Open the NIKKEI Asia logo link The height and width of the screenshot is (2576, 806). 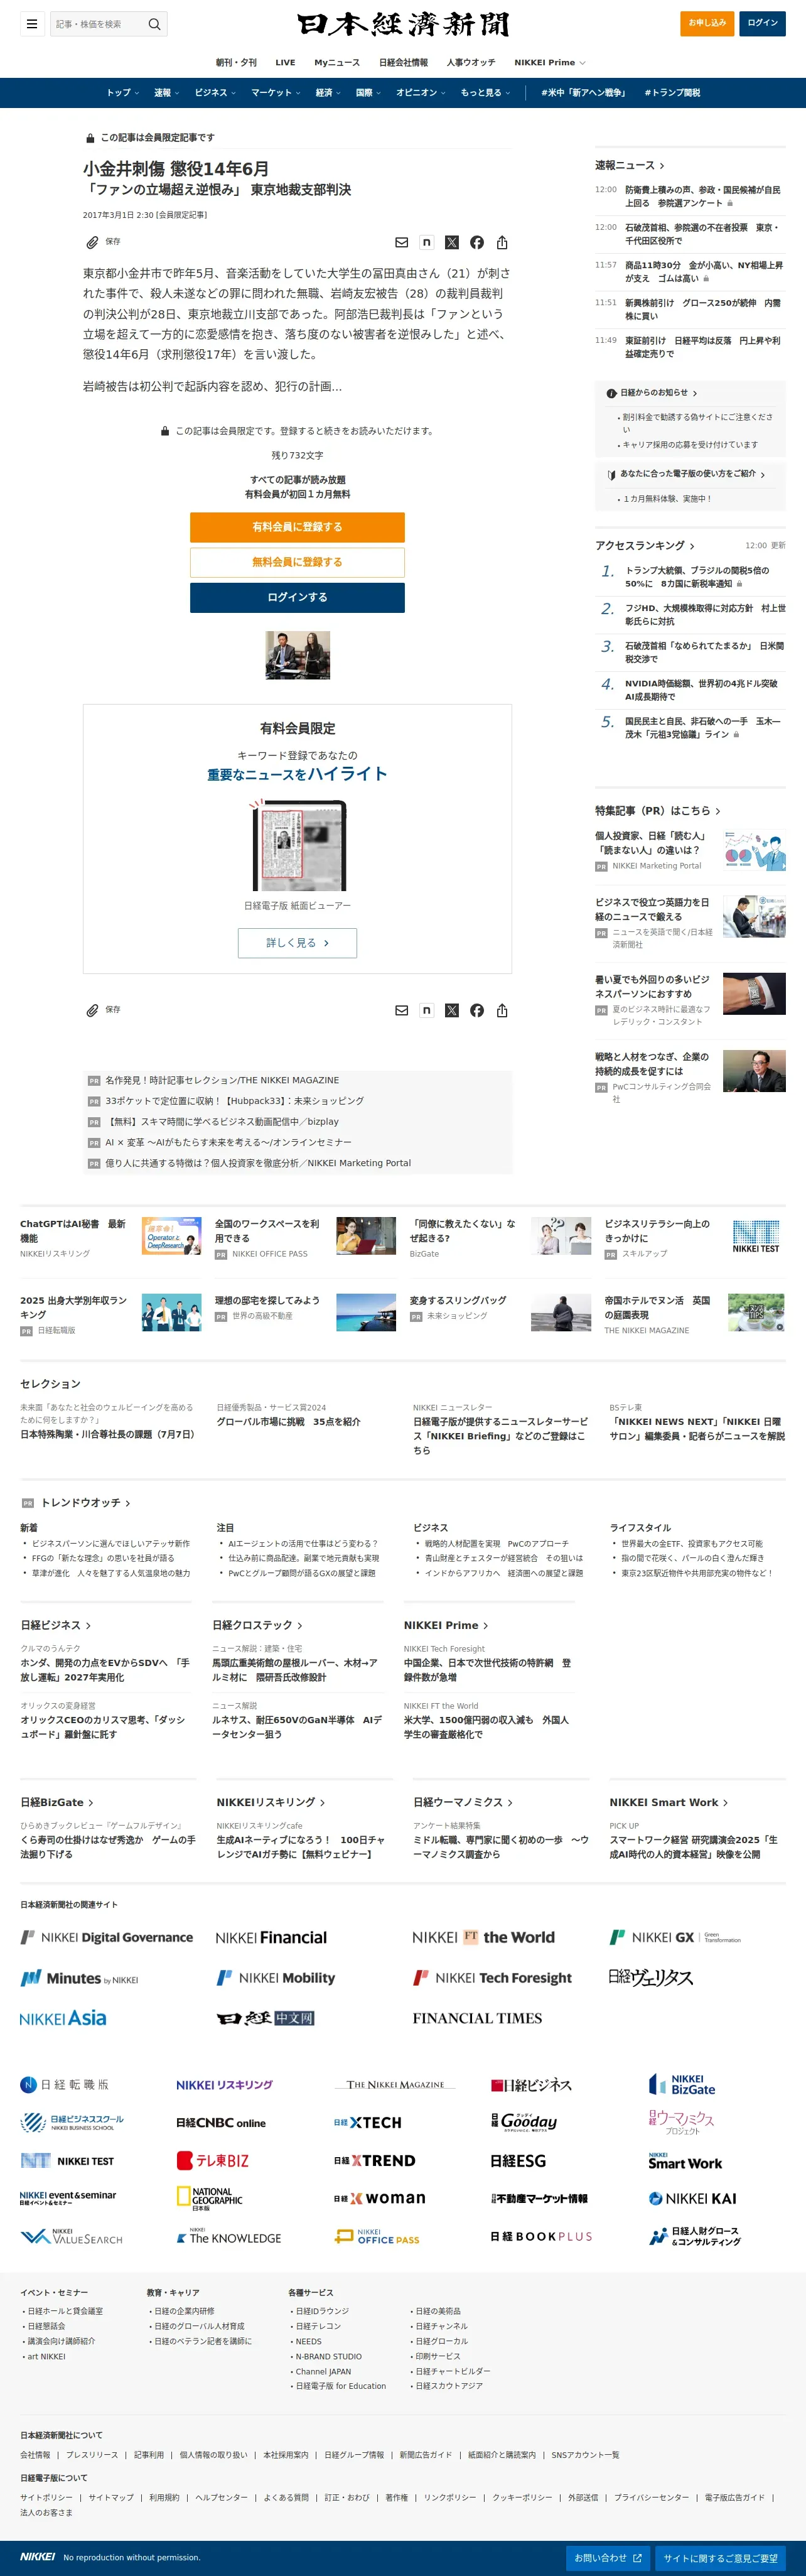point(63,2018)
